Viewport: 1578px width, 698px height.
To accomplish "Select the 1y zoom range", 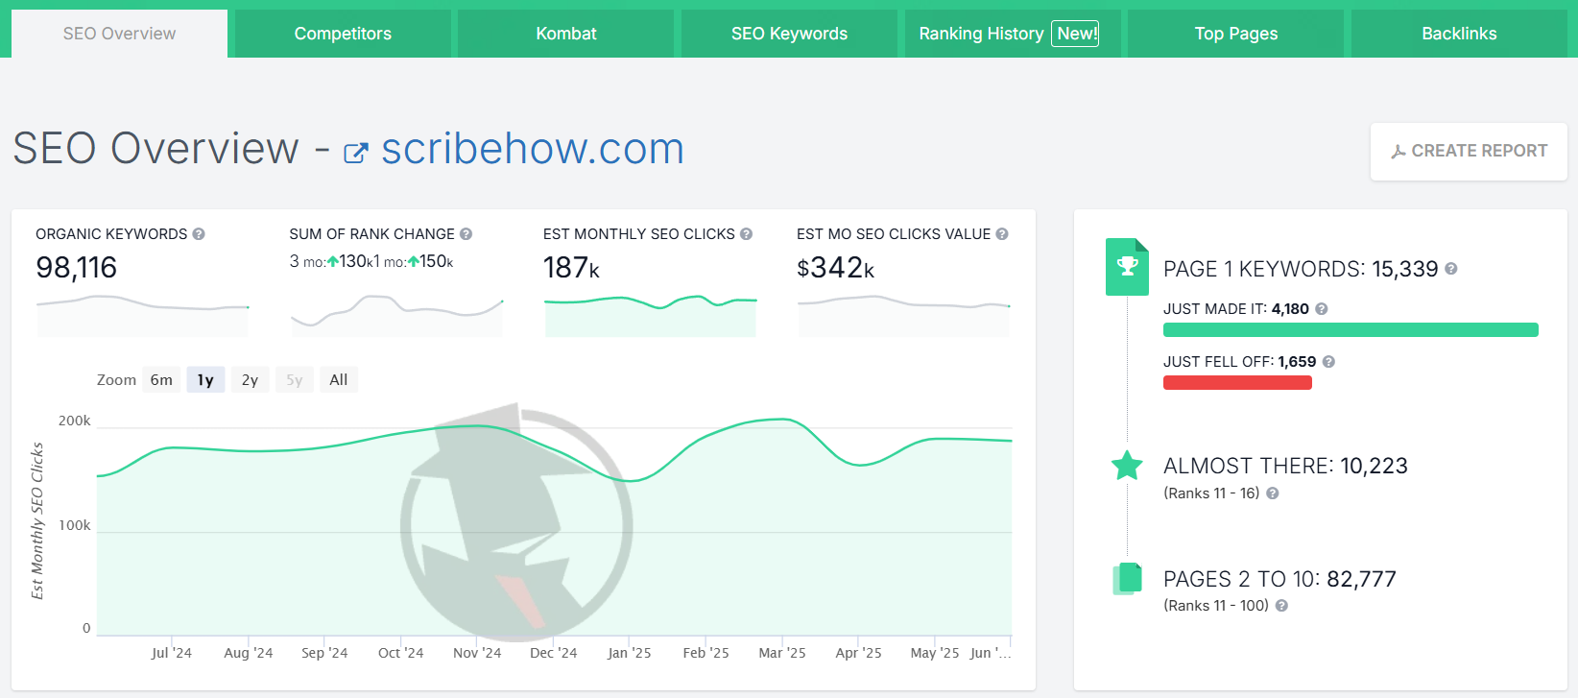I will tap(205, 380).
